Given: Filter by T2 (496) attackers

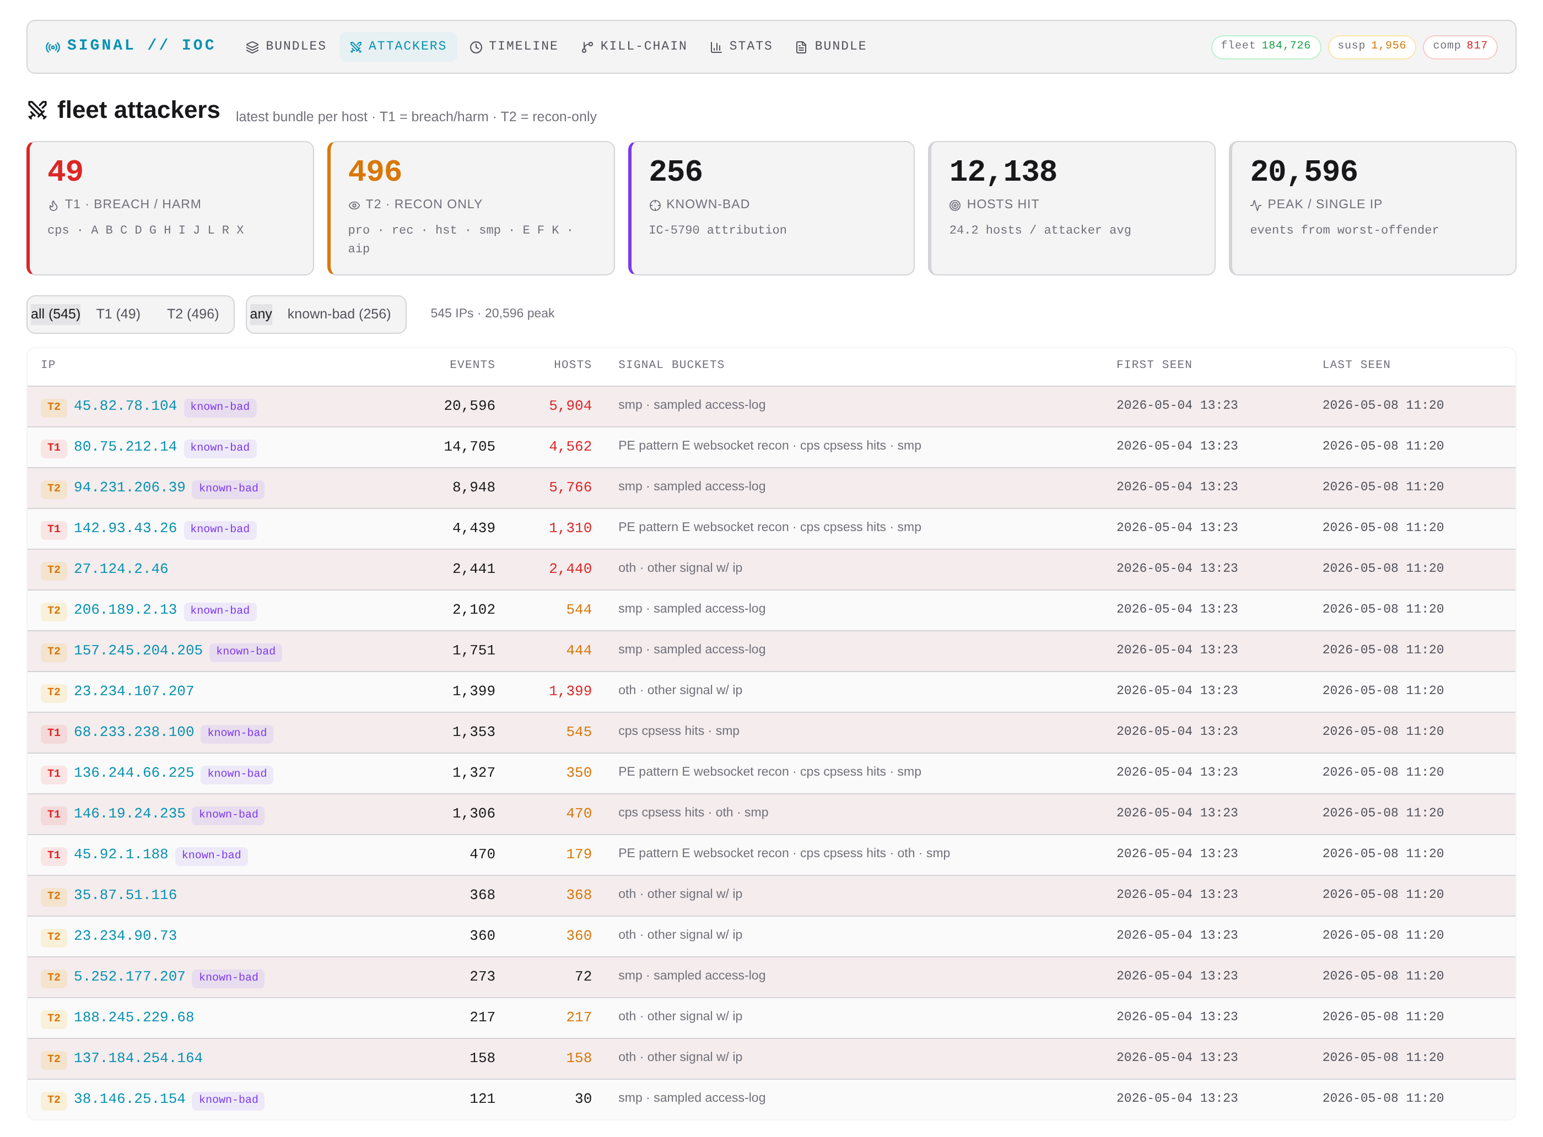Looking at the screenshot, I should coord(193,314).
